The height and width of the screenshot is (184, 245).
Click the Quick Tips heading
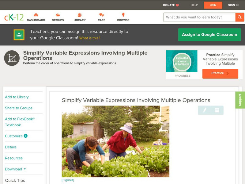click(15, 180)
